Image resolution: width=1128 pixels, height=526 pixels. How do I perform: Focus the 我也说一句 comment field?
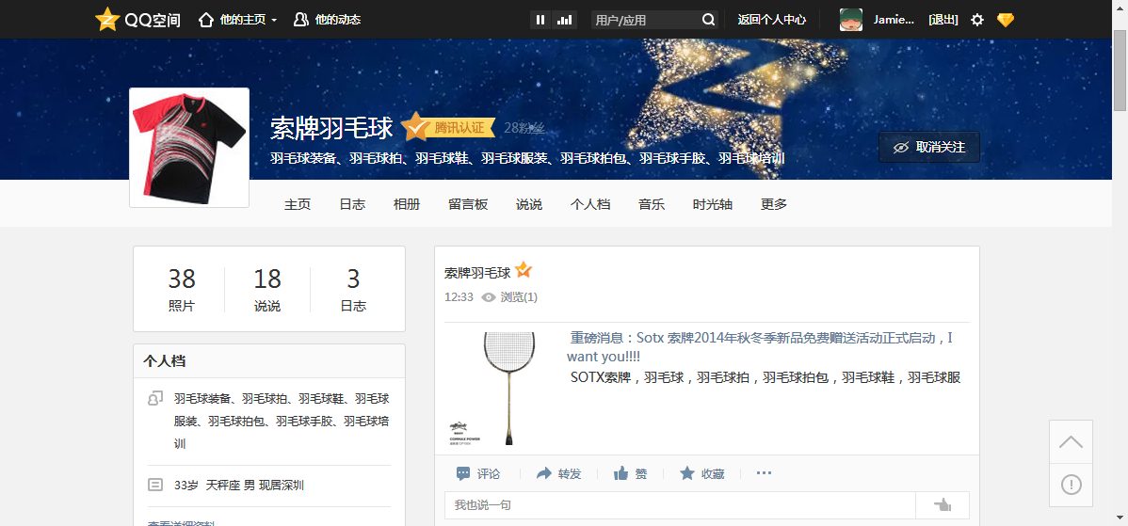tap(680, 505)
